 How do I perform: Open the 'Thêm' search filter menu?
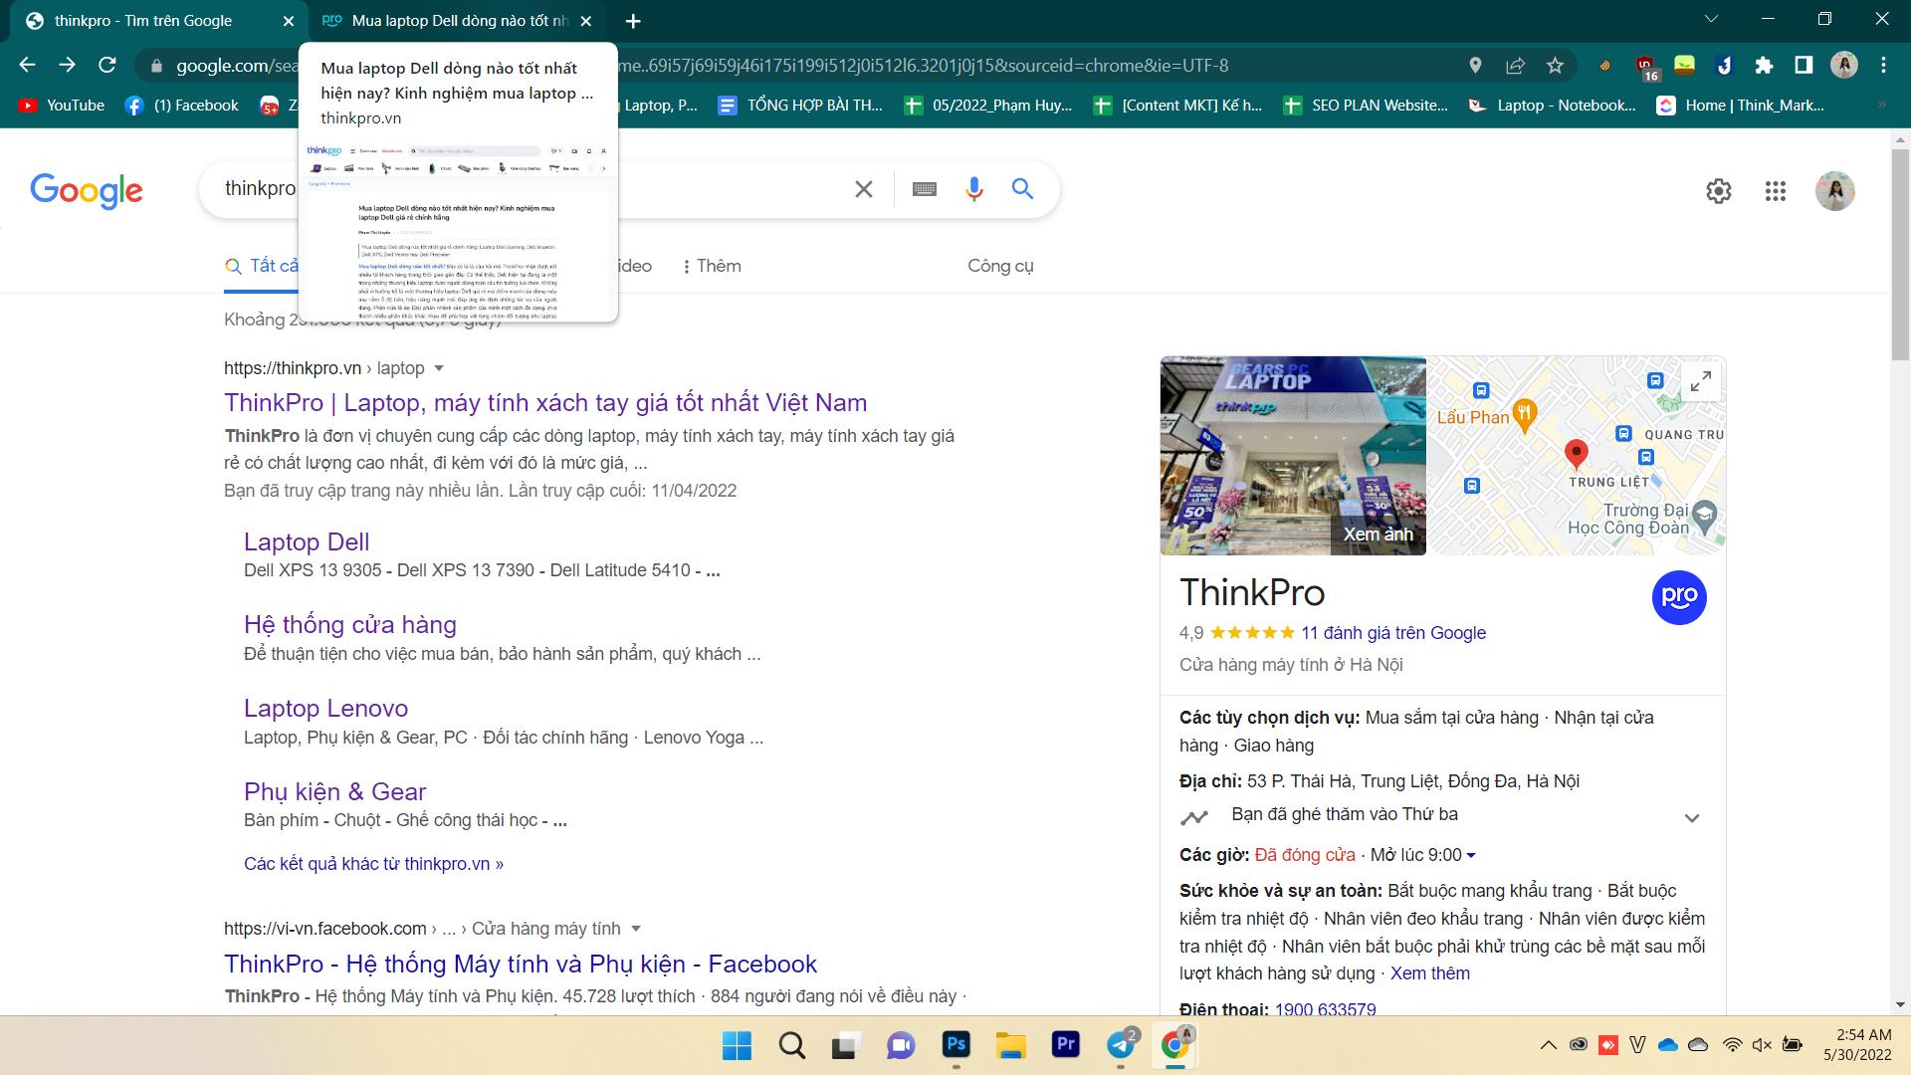click(712, 266)
